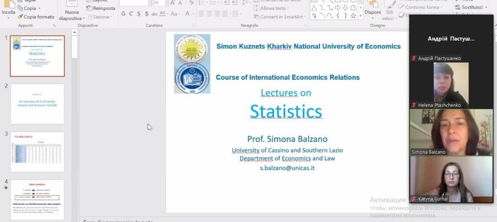Click 'Prof. Simona Balzano' text
497x222 pixels.
click(x=287, y=139)
